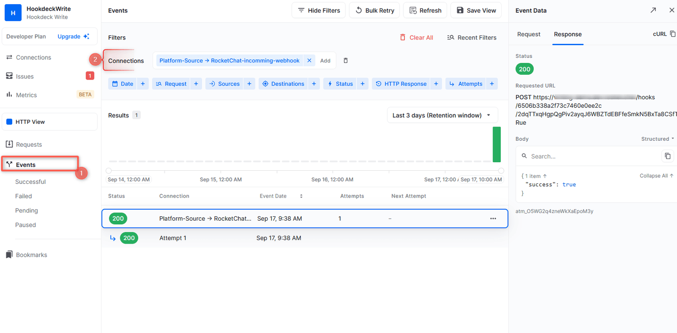Open the Structured body view dropdown
The height and width of the screenshot is (333, 677).
pyautogui.click(x=657, y=139)
